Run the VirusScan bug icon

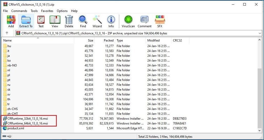coord(128,20)
